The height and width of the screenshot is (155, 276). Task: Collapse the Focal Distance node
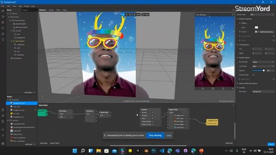pos(10,20)
